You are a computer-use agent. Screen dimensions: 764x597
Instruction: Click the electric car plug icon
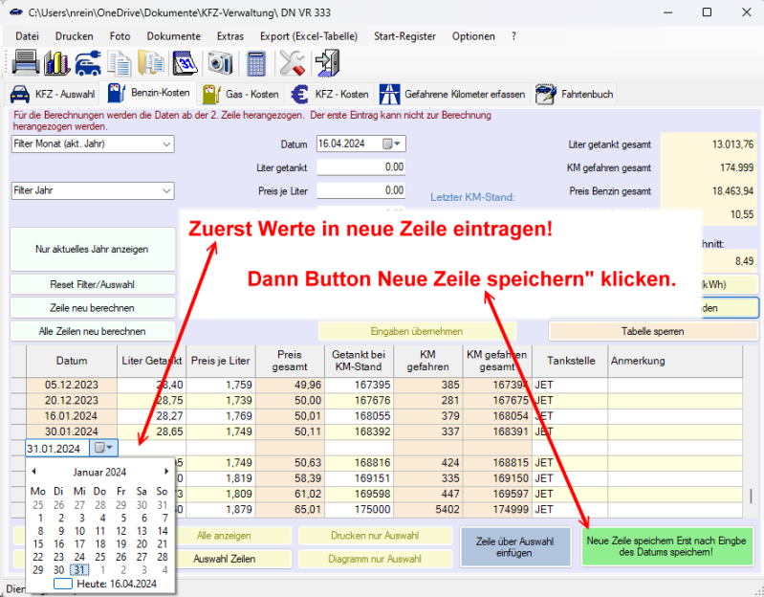pos(87,63)
